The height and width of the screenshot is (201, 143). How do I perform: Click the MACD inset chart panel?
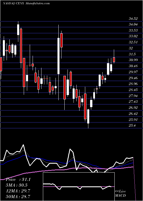79,187
